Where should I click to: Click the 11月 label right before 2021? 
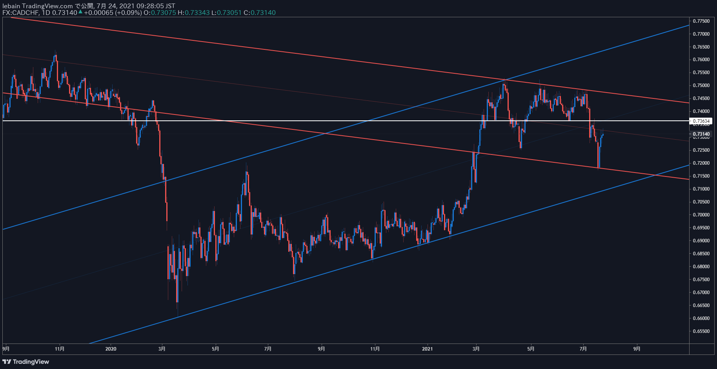tap(375, 349)
